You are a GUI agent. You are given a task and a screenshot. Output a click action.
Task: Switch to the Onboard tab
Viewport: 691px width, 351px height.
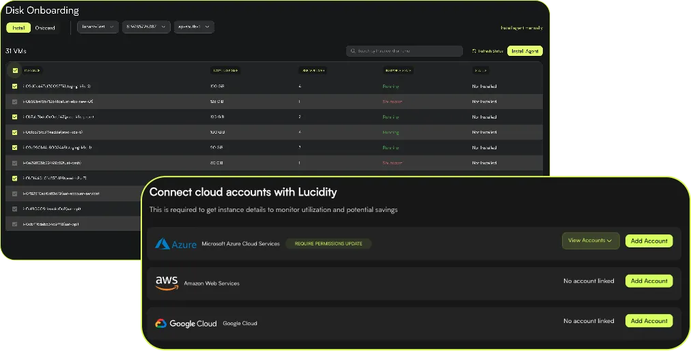click(45, 28)
